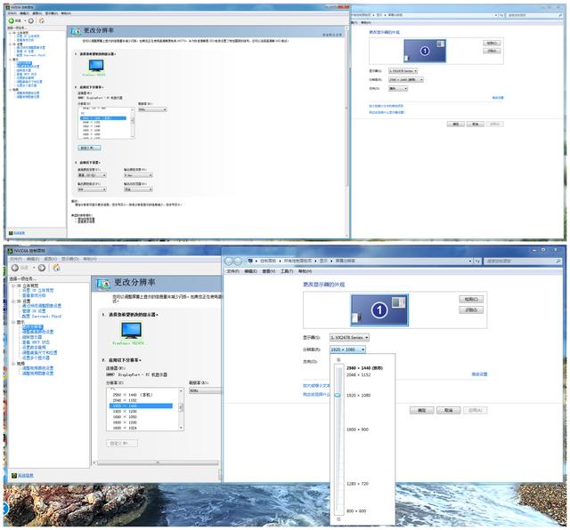Click greyed 自定义 button in bottom NVIDIA window

122,443
